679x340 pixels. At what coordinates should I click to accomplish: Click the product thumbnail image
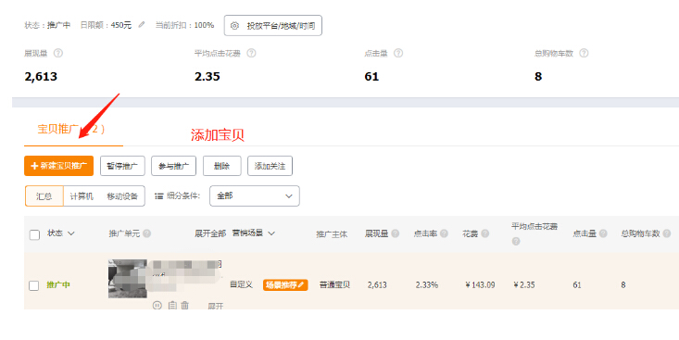coord(128,279)
